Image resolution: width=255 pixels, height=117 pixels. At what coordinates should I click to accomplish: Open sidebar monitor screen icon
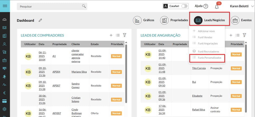point(4,68)
